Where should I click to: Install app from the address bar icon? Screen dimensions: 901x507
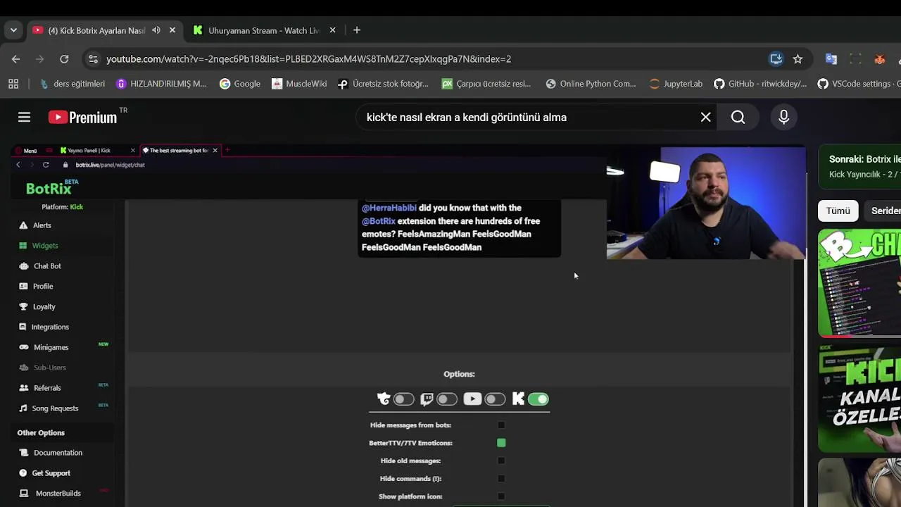pyautogui.click(x=776, y=59)
